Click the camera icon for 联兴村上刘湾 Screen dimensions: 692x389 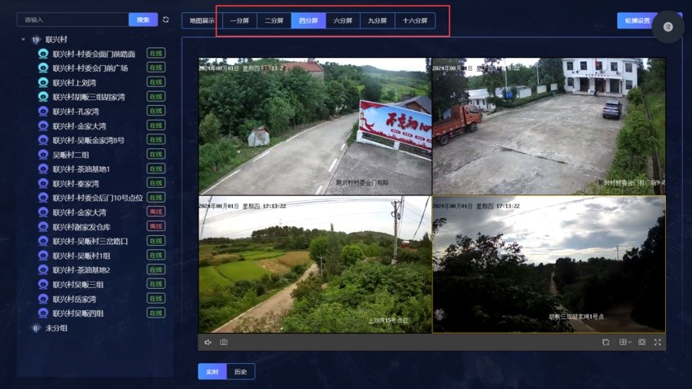43,82
